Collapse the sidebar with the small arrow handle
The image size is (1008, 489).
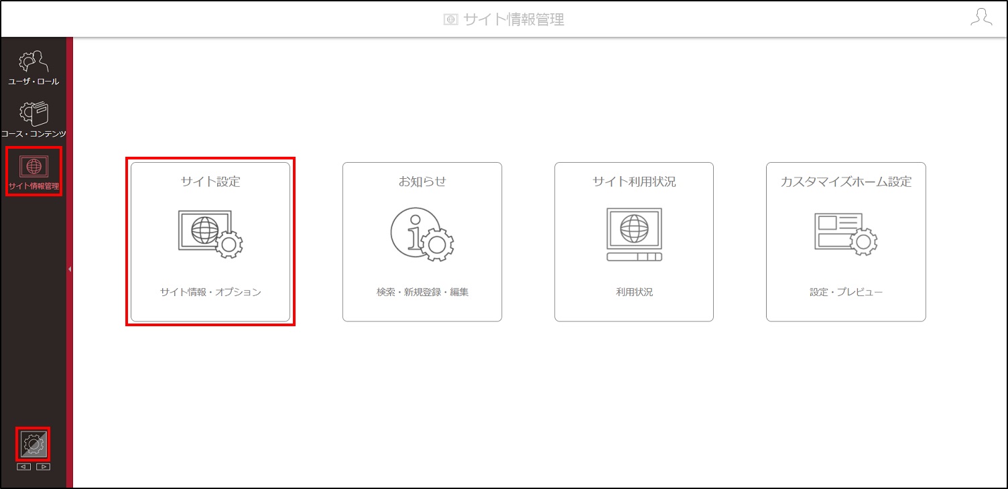tap(70, 269)
